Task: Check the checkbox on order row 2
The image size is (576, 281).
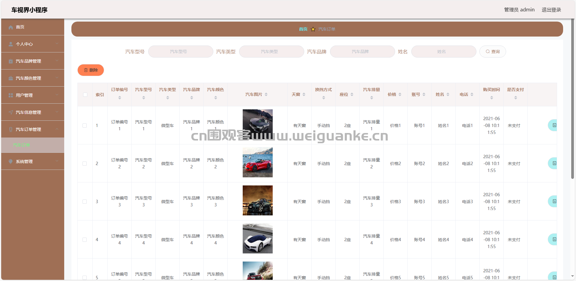Action: (85, 164)
